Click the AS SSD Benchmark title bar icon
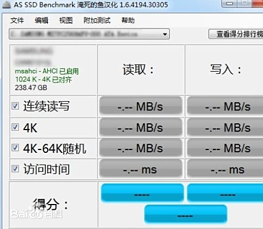This screenshot has height=229, width=263. (6, 4)
